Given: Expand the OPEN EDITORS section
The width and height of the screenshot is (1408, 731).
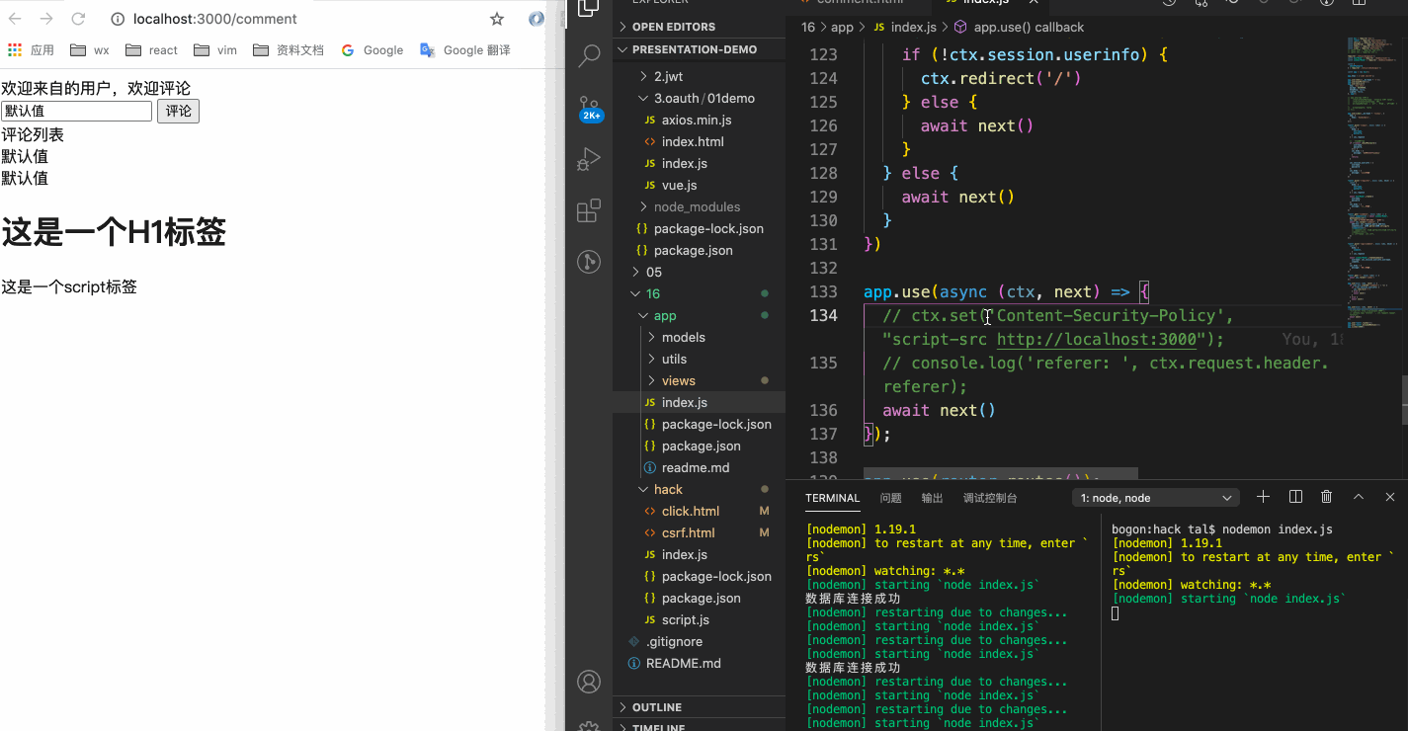Looking at the screenshot, I should [699, 27].
